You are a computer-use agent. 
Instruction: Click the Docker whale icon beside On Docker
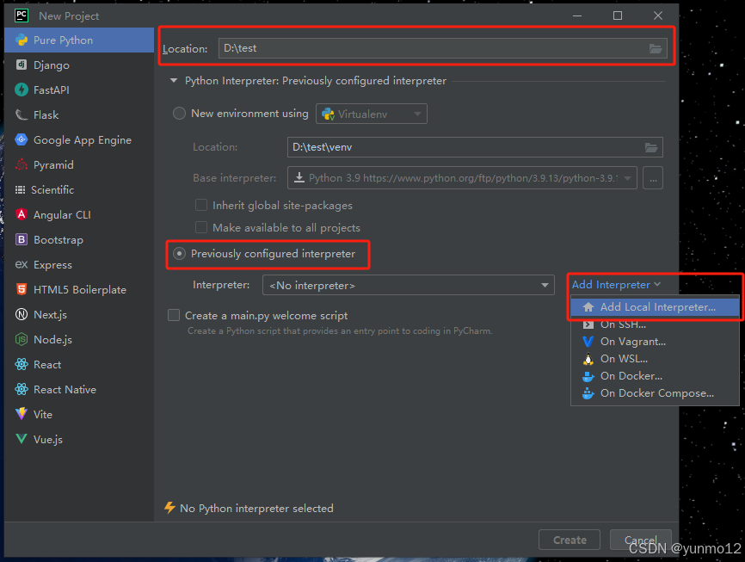588,376
